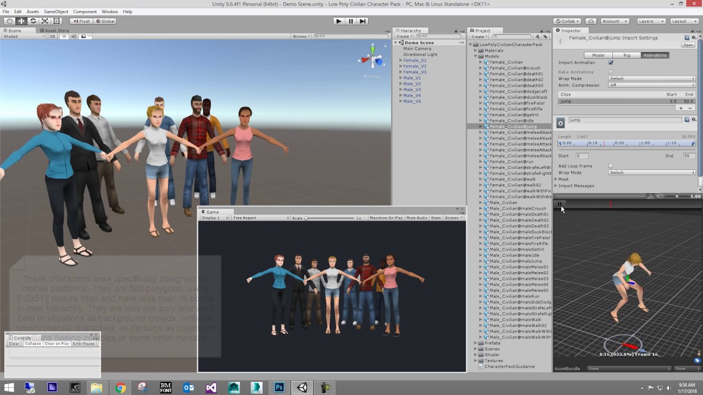The image size is (703, 395).
Task: Open the Account dropdown
Action: pyautogui.click(x=614, y=21)
